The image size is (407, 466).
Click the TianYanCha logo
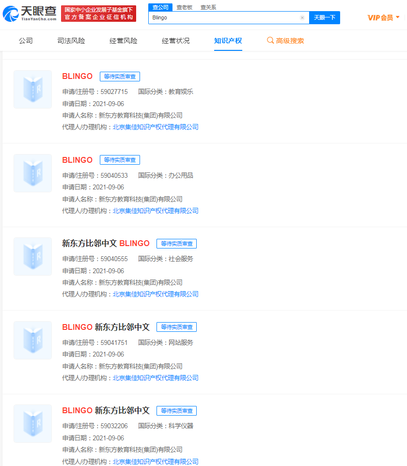[x=30, y=14]
